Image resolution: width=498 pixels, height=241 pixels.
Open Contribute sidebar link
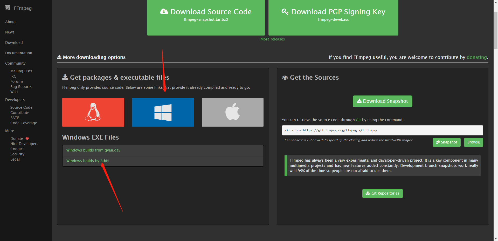coord(20,113)
